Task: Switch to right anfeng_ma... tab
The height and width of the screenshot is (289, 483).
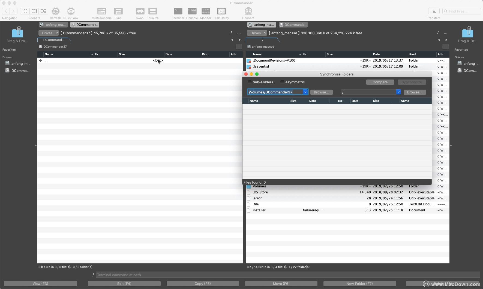Action: pyautogui.click(x=262, y=25)
